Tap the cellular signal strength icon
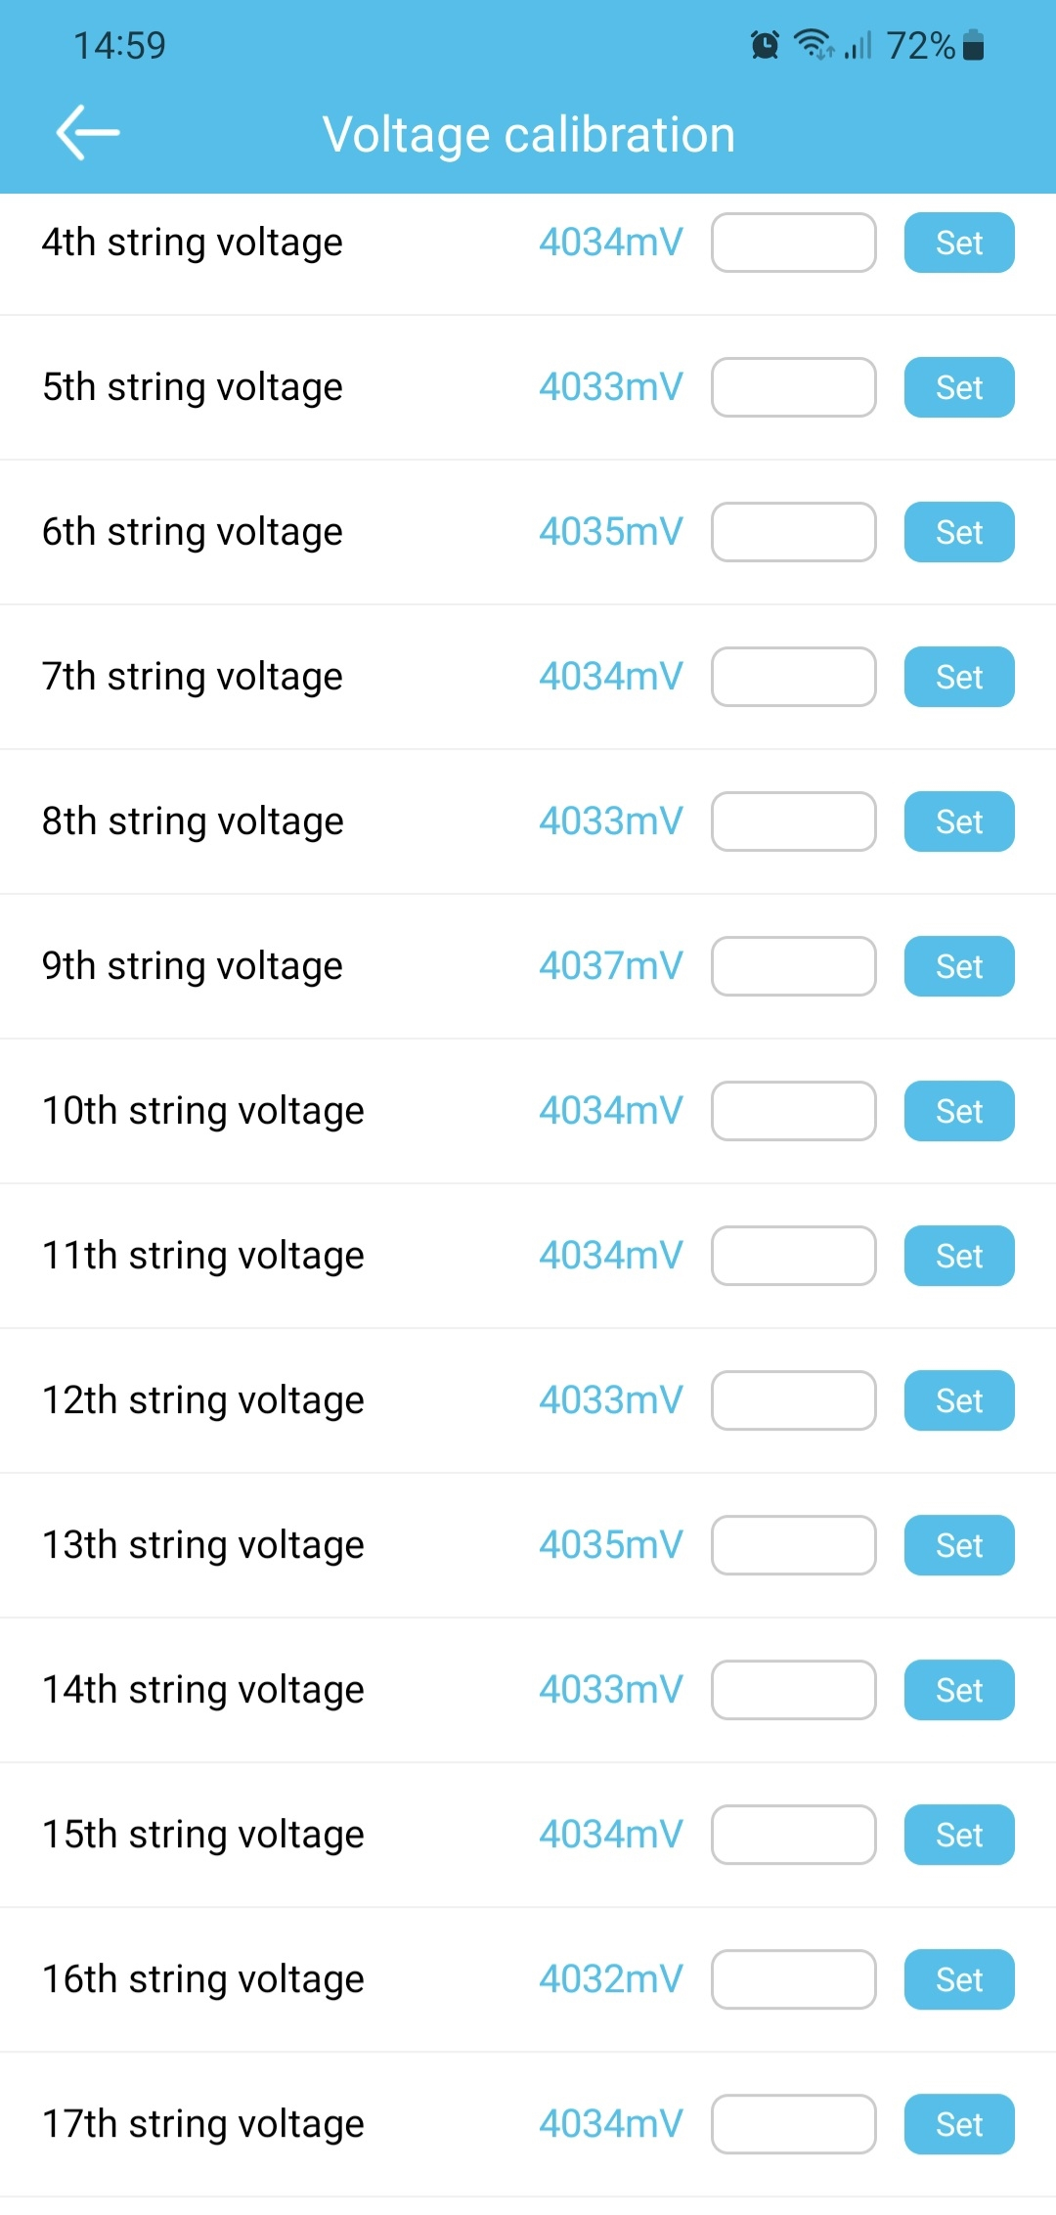Screen dimensions: 1056x2215 pyautogui.click(x=858, y=45)
